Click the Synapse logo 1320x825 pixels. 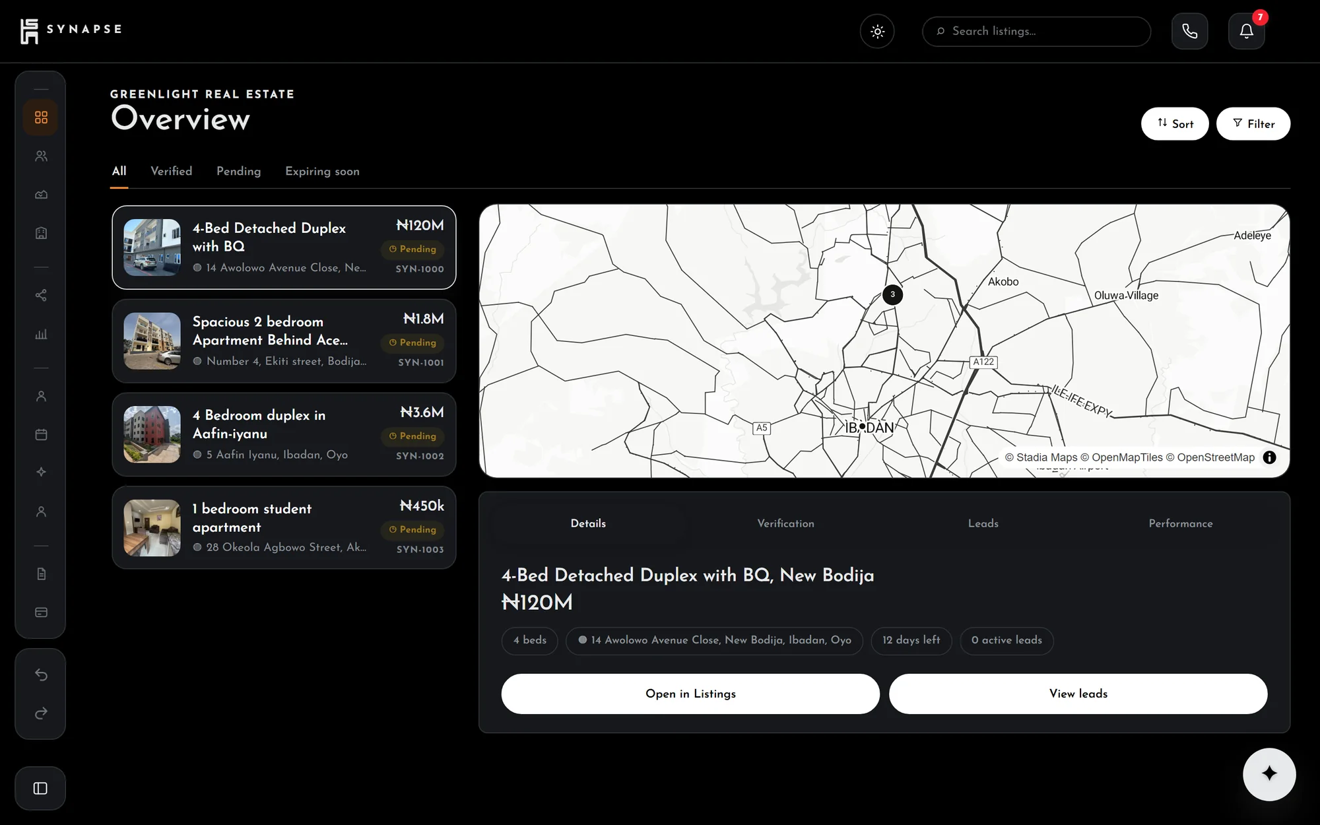(x=71, y=30)
